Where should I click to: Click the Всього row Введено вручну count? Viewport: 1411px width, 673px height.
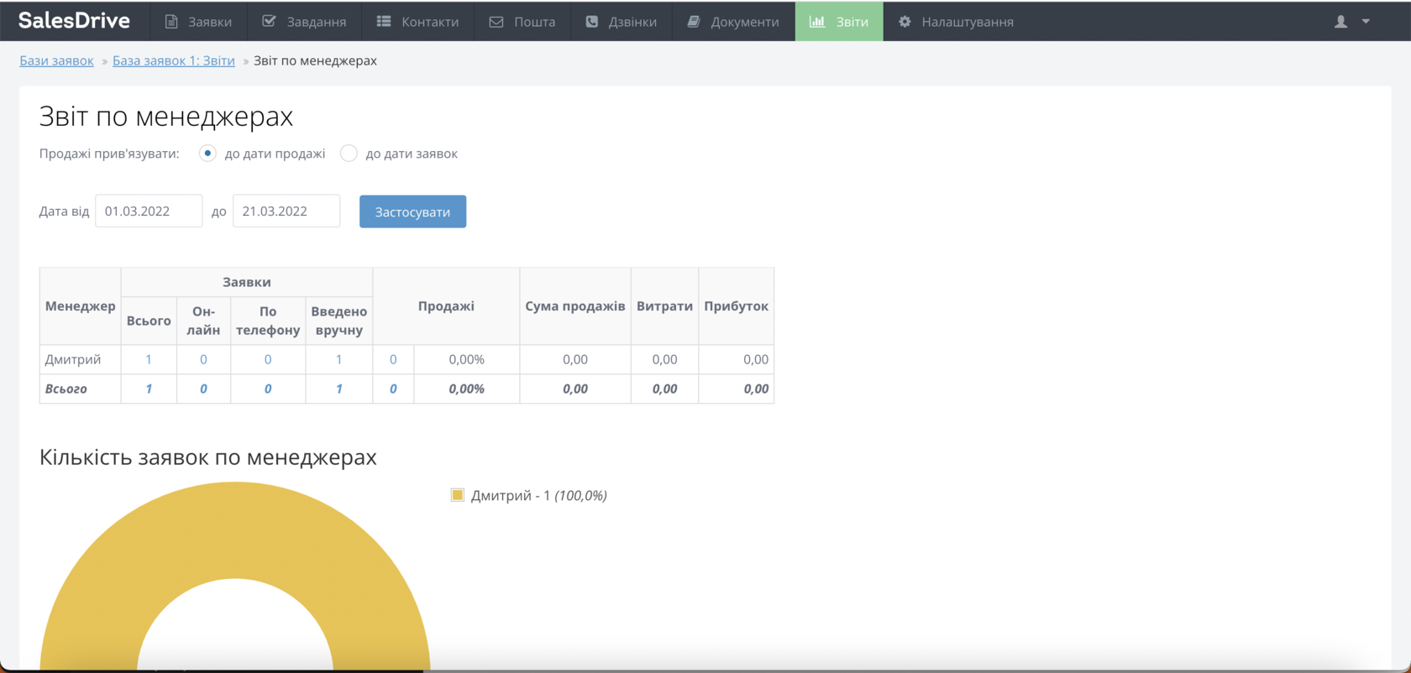click(339, 389)
